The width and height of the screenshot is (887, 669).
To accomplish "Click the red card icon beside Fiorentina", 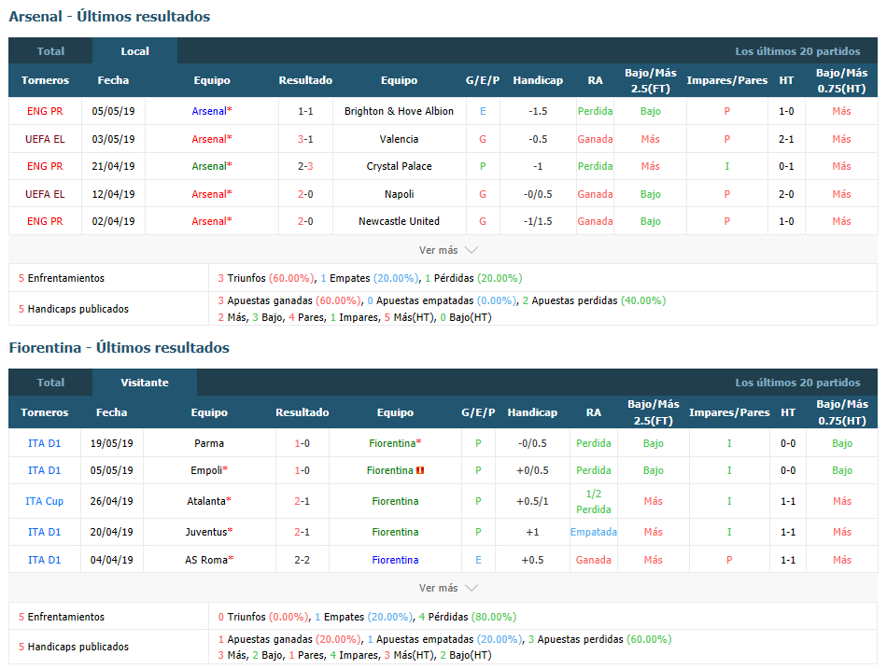I will 420,470.
